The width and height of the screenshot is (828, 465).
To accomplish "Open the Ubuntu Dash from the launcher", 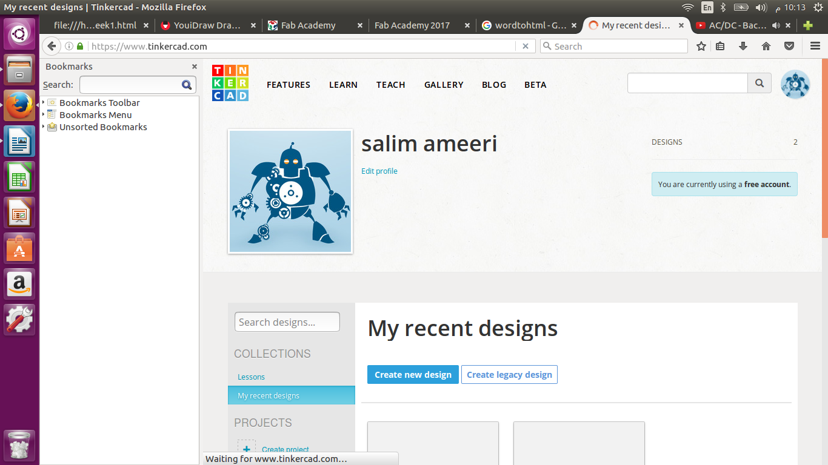I will [20, 34].
